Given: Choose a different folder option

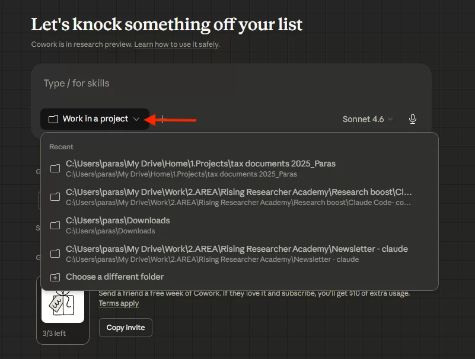Looking at the screenshot, I should (114, 277).
